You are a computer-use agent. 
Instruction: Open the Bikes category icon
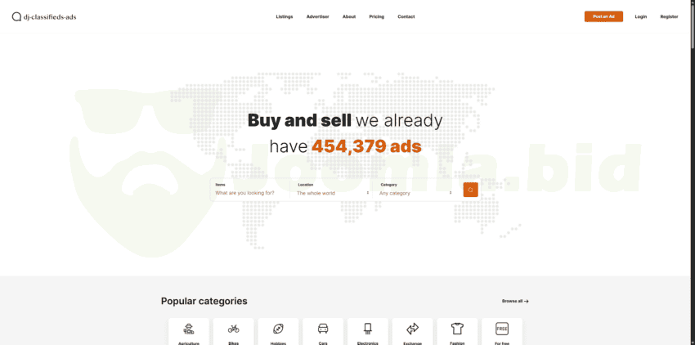coord(234,329)
